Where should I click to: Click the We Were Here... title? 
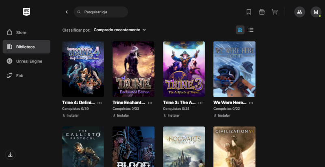[230, 103]
